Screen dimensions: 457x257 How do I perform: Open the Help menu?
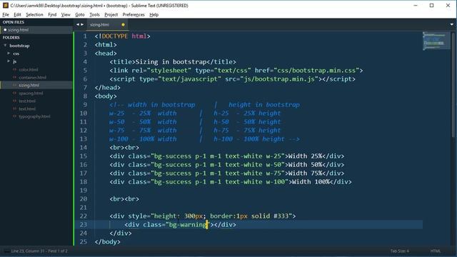click(x=154, y=14)
